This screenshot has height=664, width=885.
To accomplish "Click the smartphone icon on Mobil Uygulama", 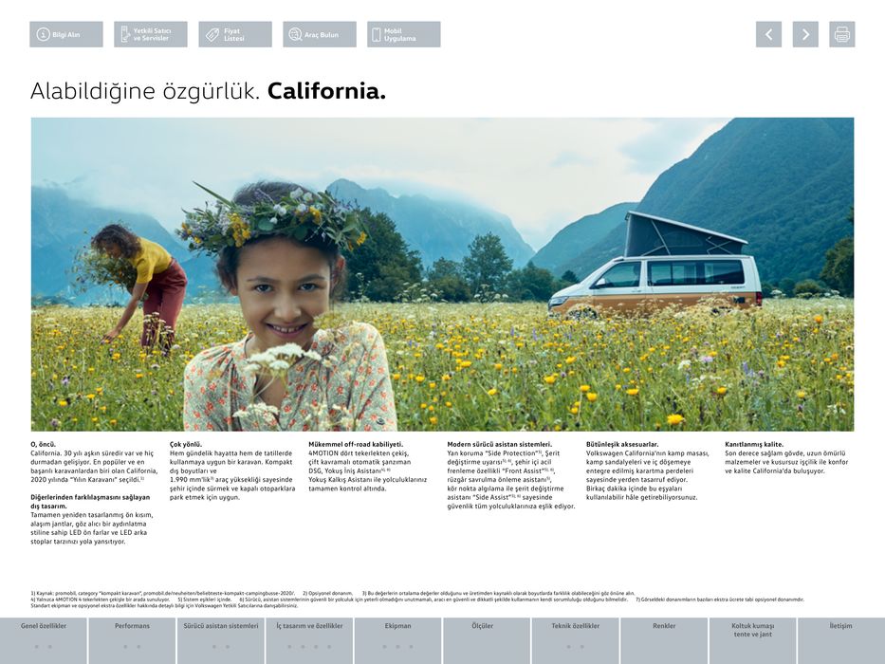I will pyautogui.click(x=376, y=34).
